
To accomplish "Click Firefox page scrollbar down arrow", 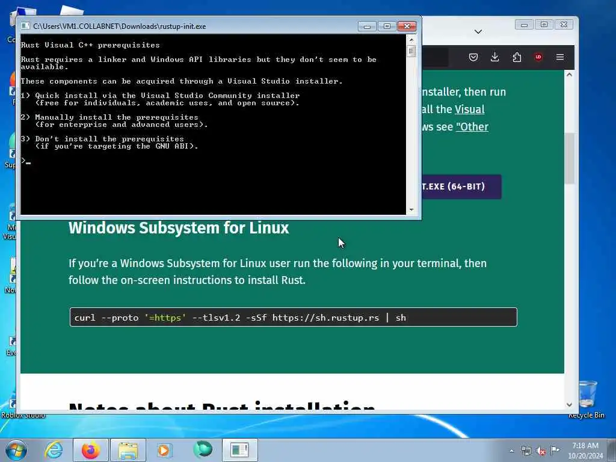I will point(569,405).
